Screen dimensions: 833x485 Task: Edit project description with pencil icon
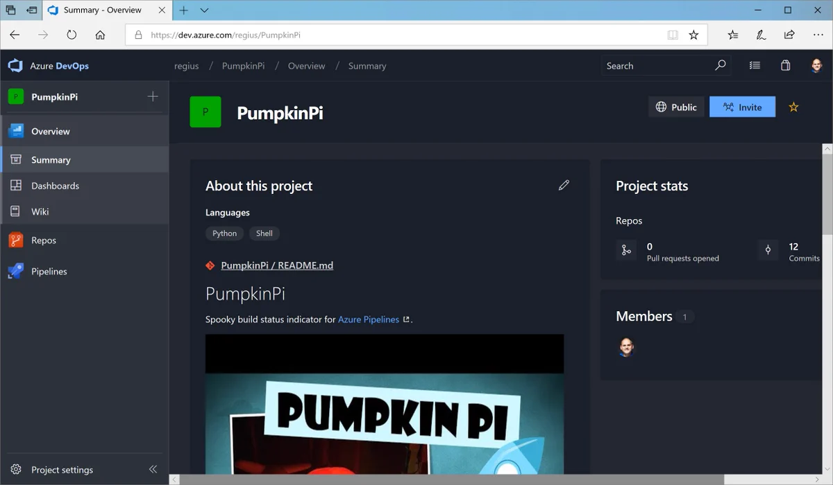[564, 185]
